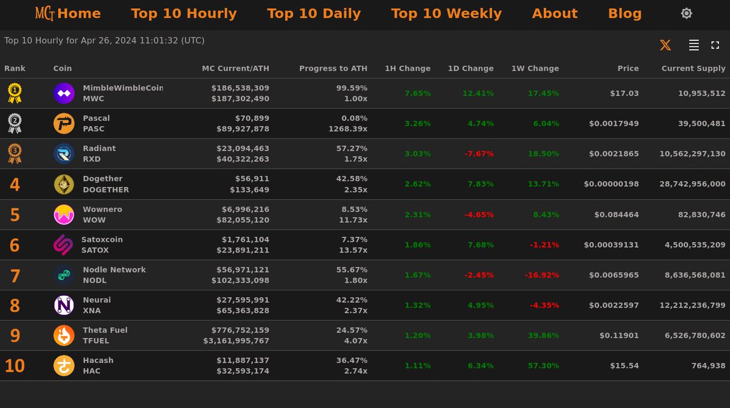Click the MC Current/ATH column header
Viewport: 730px width, 408px height.
tap(235, 68)
